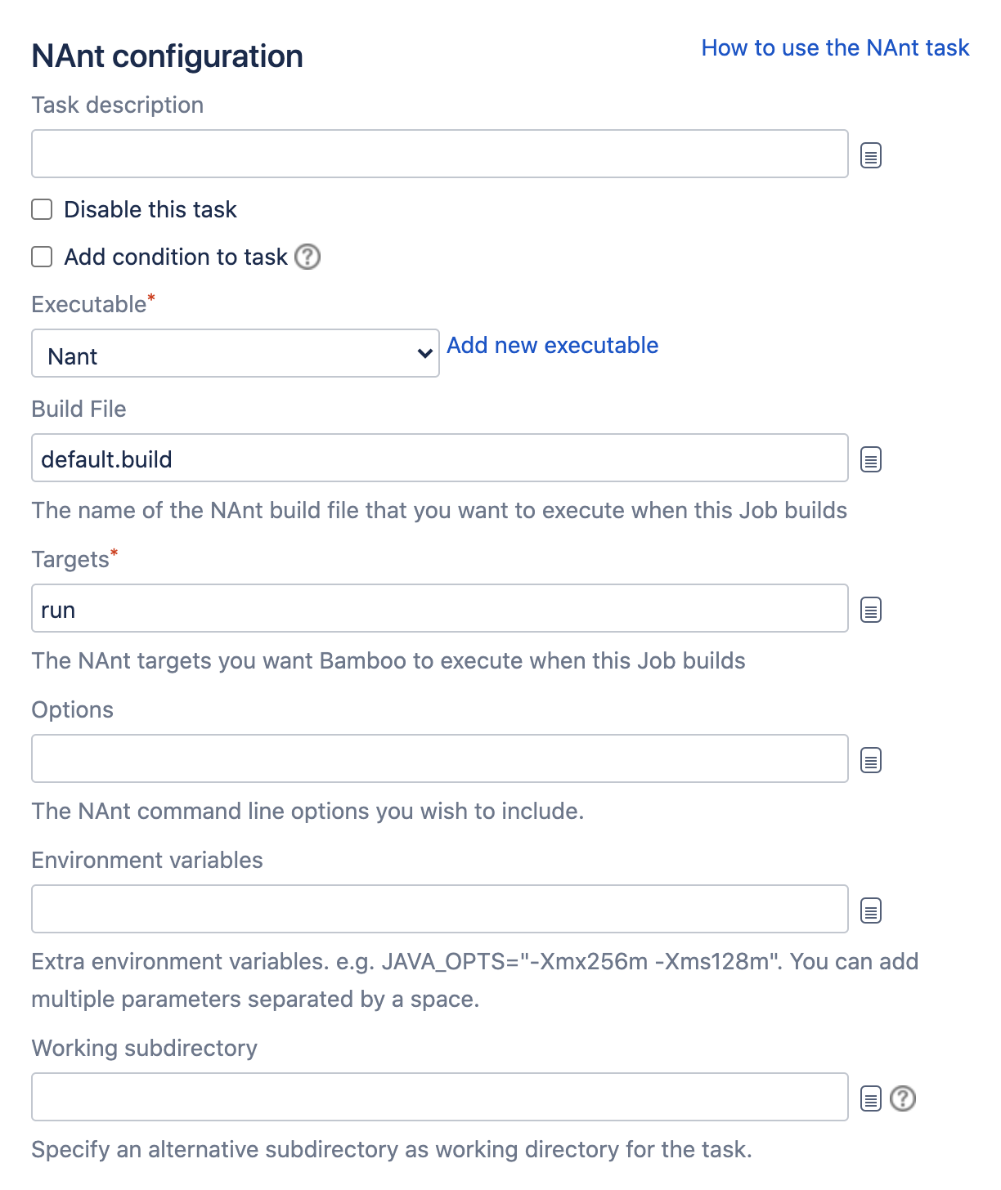
Task: Click variable picker icon beside Task description
Action: pos(871,155)
